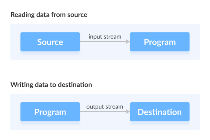This screenshot has height=140, width=210.
Task: Click the 'input stream' label
Action: 105,37
